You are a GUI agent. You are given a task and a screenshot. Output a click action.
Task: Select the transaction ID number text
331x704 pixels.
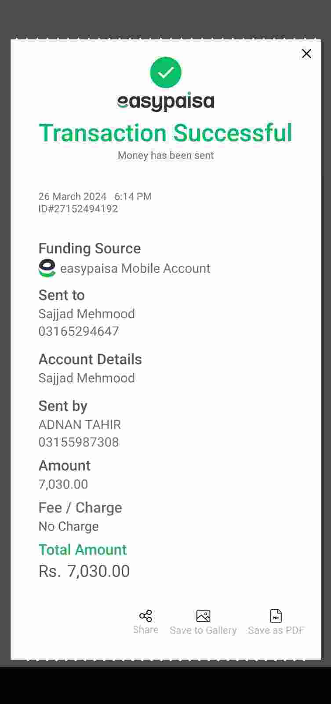(x=78, y=209)
